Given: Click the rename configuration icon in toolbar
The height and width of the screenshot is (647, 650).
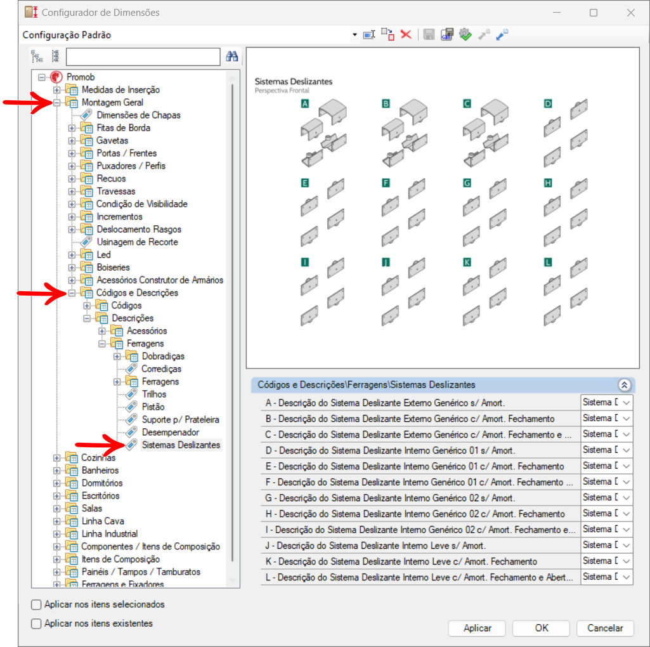Looking at the screenshot, I should point(369,35).
